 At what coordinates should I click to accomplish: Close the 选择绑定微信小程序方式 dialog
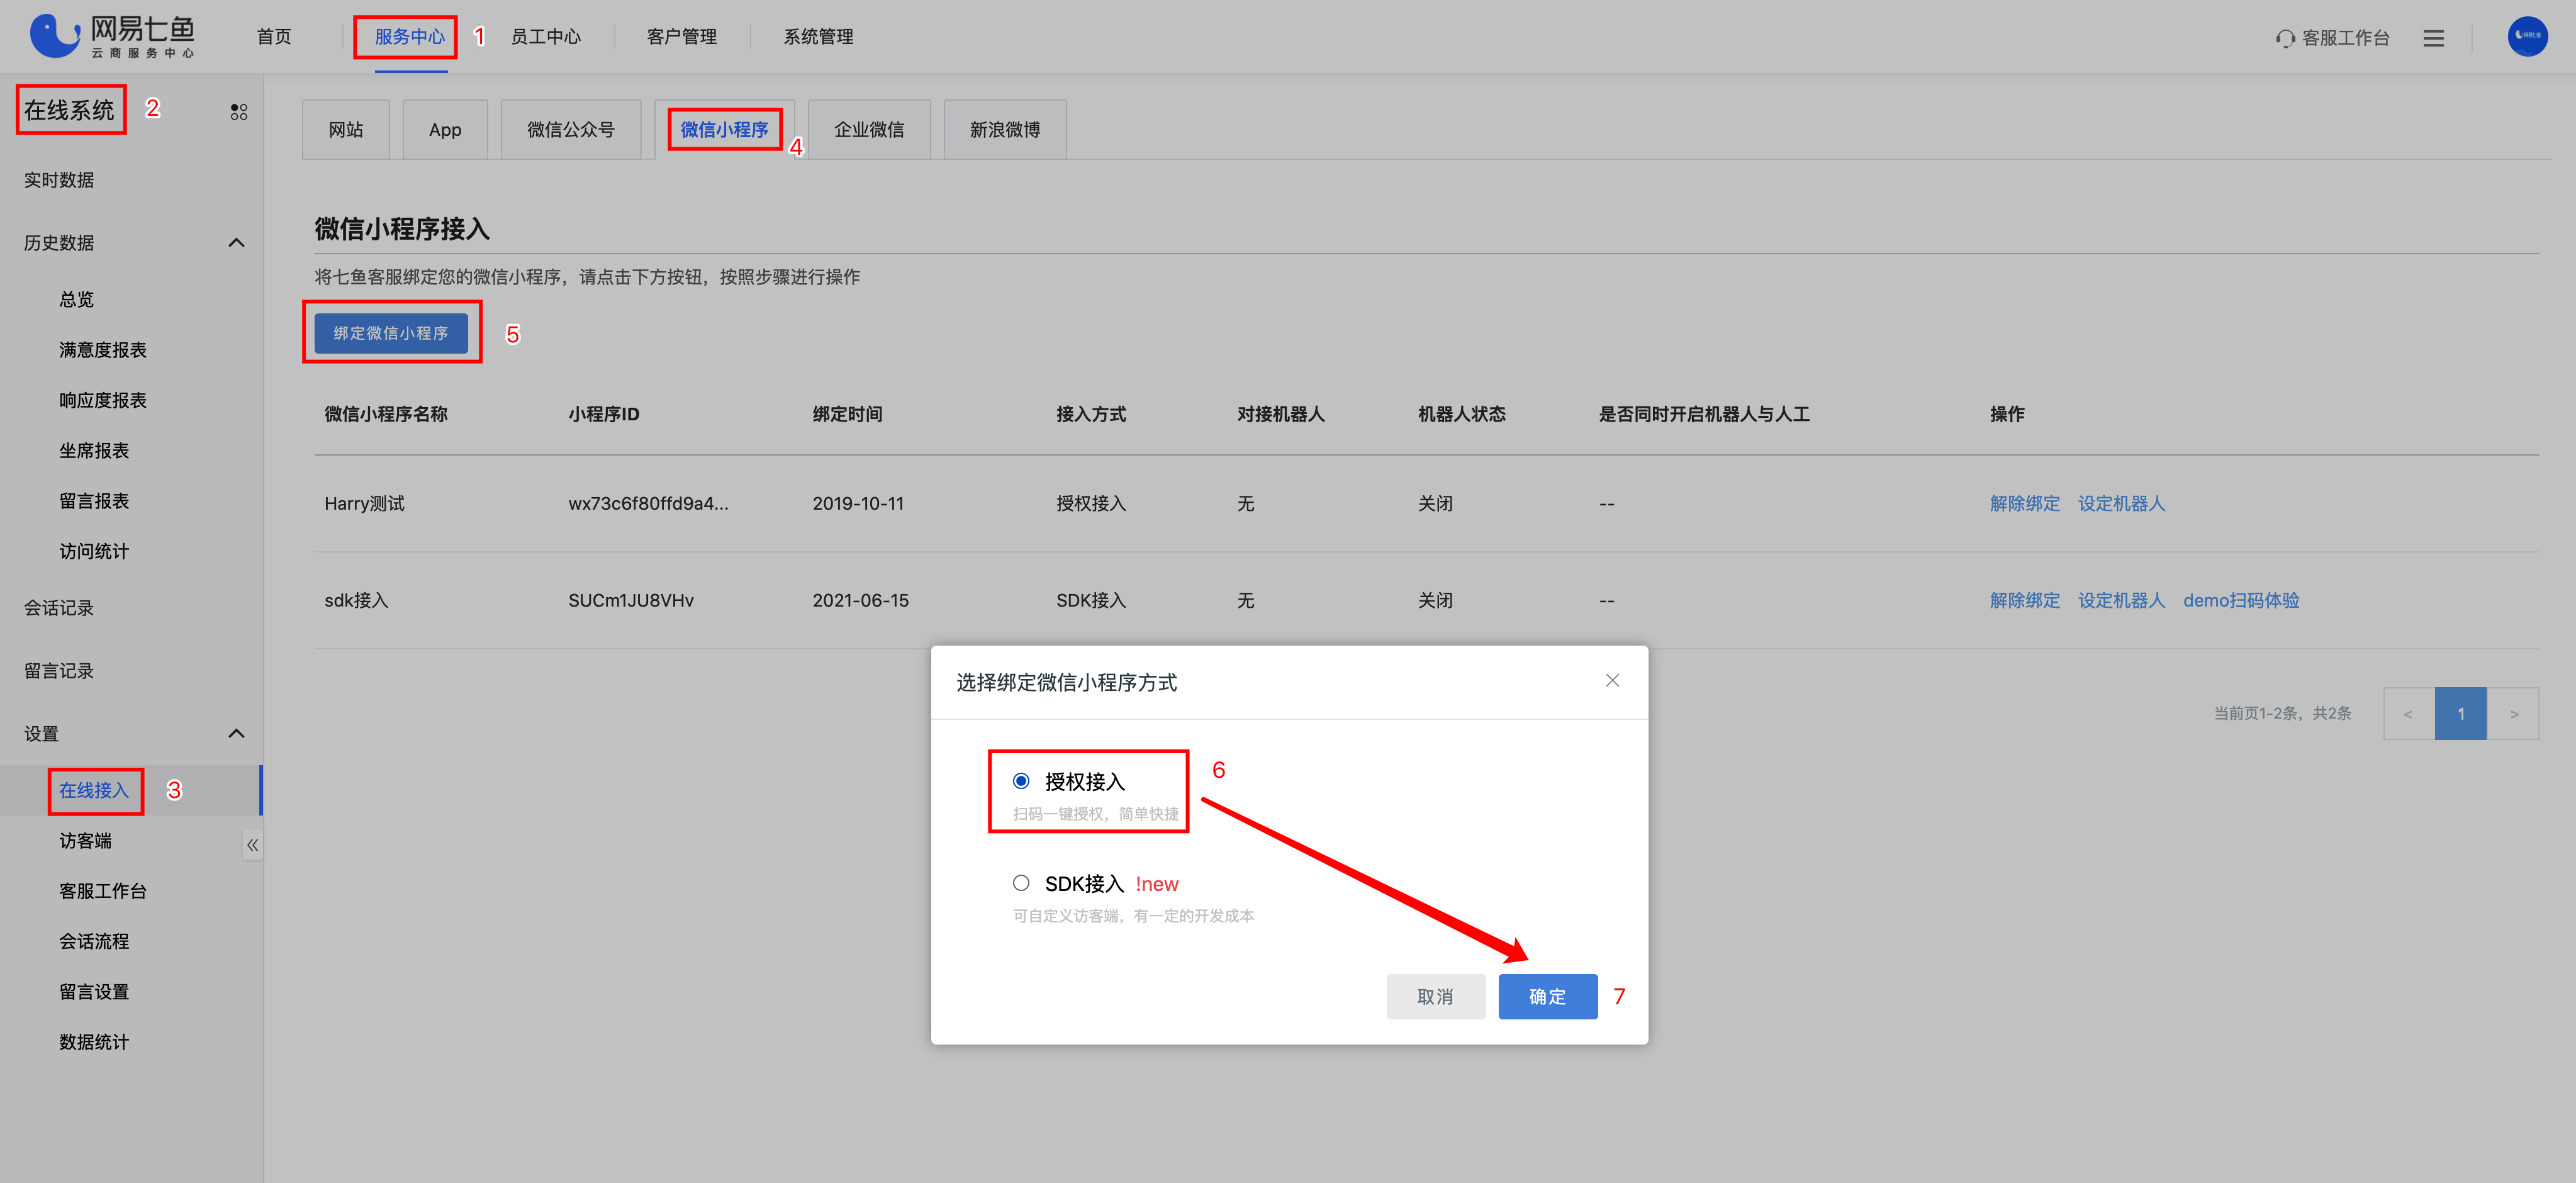[1612, 680]
